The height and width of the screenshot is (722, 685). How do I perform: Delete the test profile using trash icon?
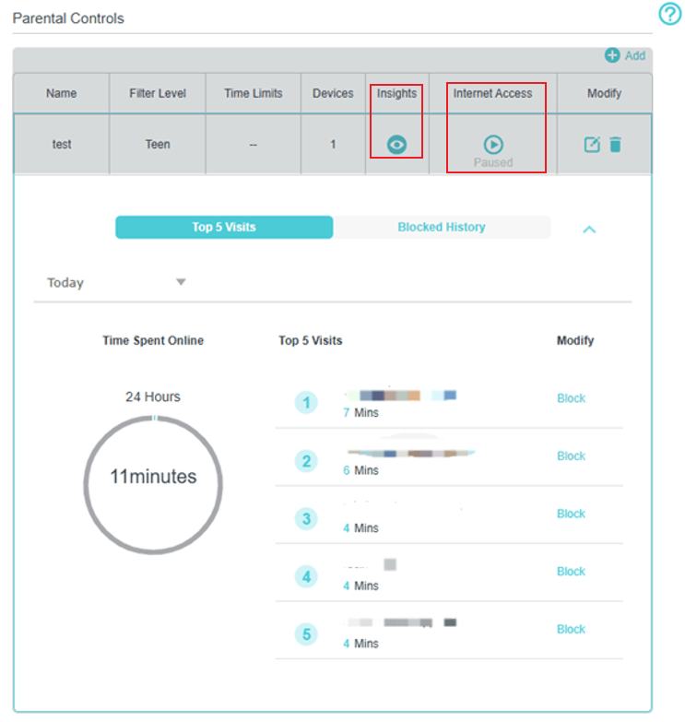(616, 145)
